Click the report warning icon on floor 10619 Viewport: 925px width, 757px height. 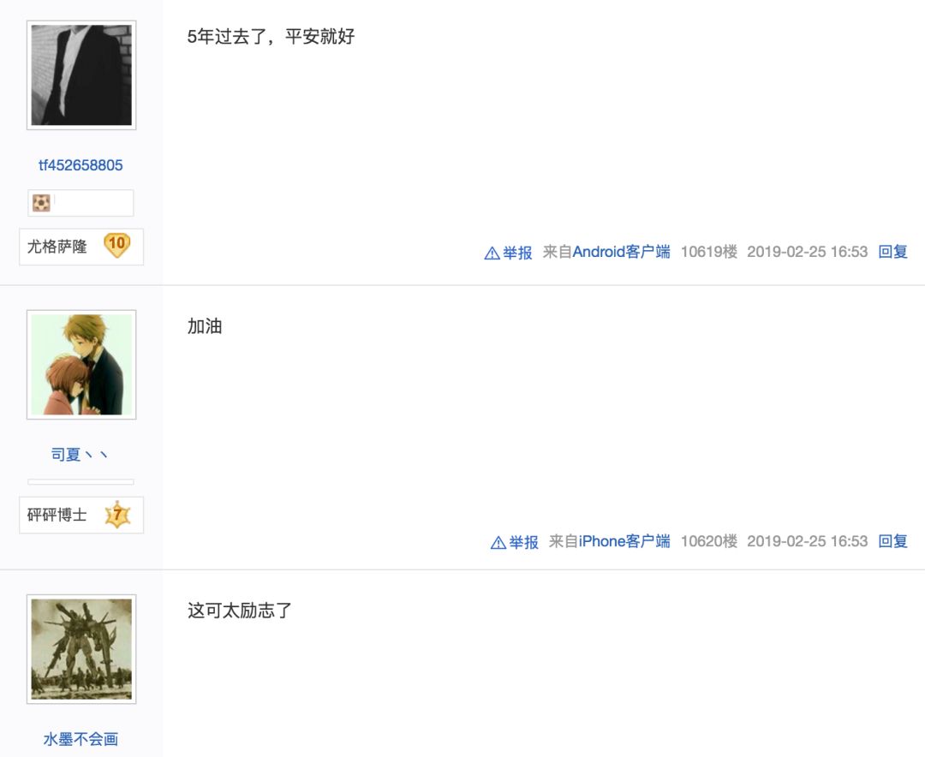pyautogui.click(x=492, y=253)
